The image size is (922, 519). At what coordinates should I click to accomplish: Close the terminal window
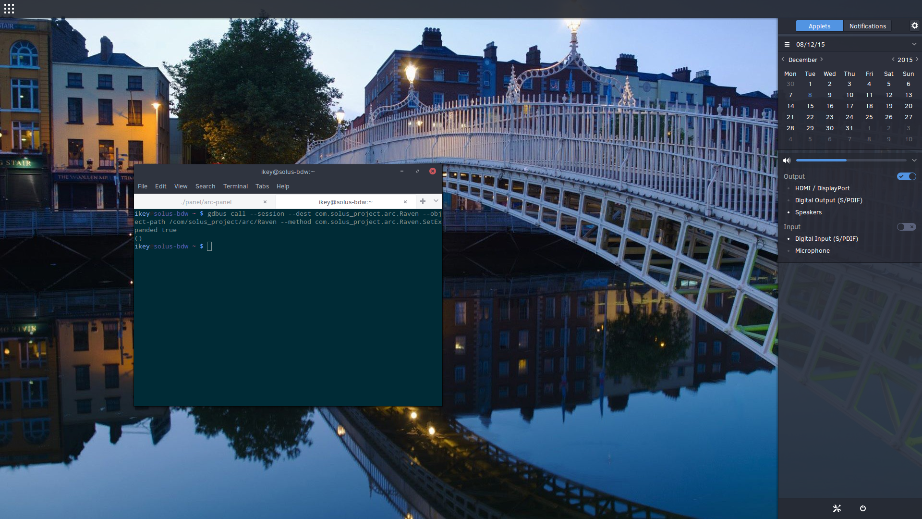coord(433,171)
